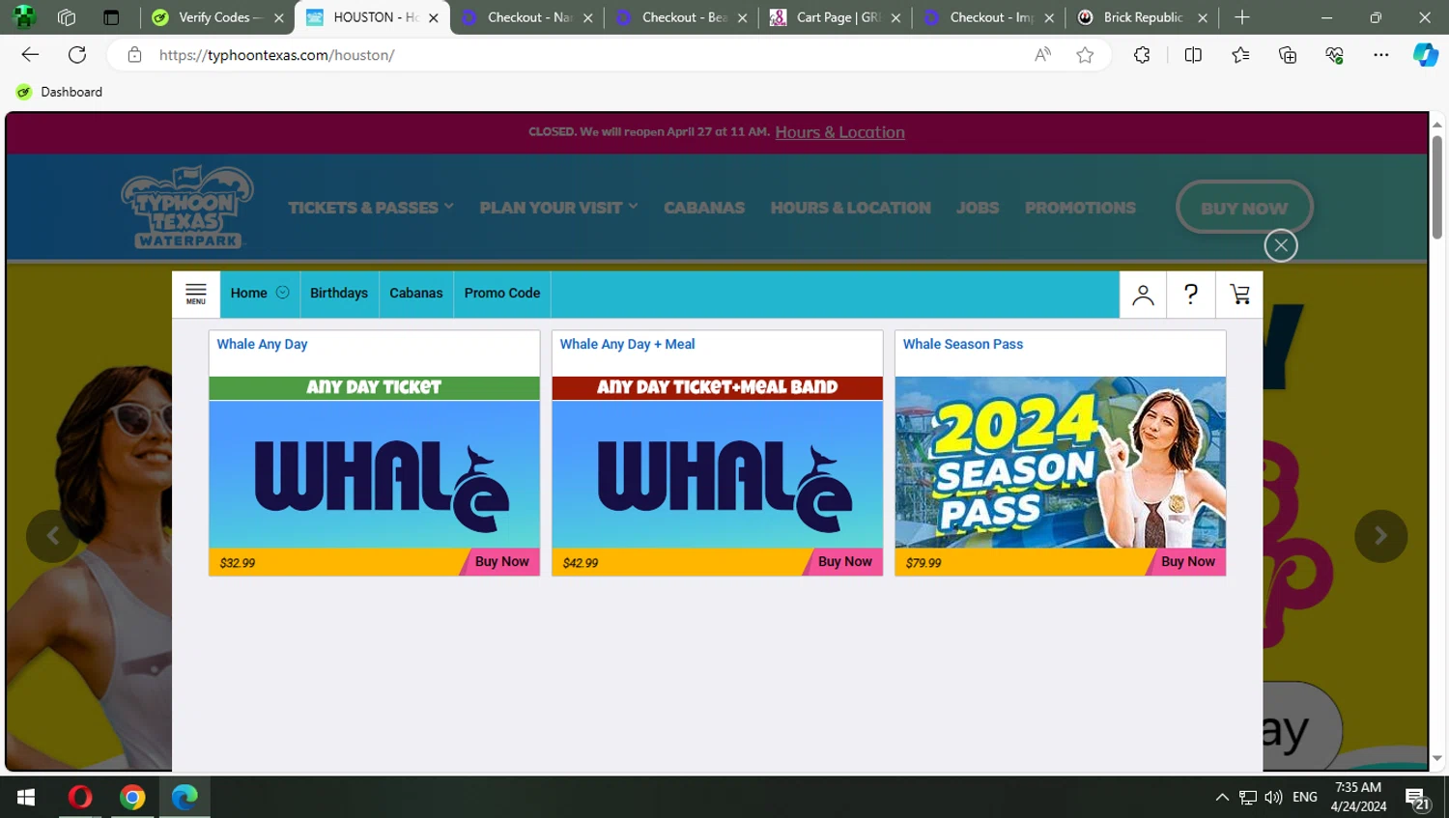Open the volume control in the system tray
The image size is (1449, 818).
click(1273, 797)
